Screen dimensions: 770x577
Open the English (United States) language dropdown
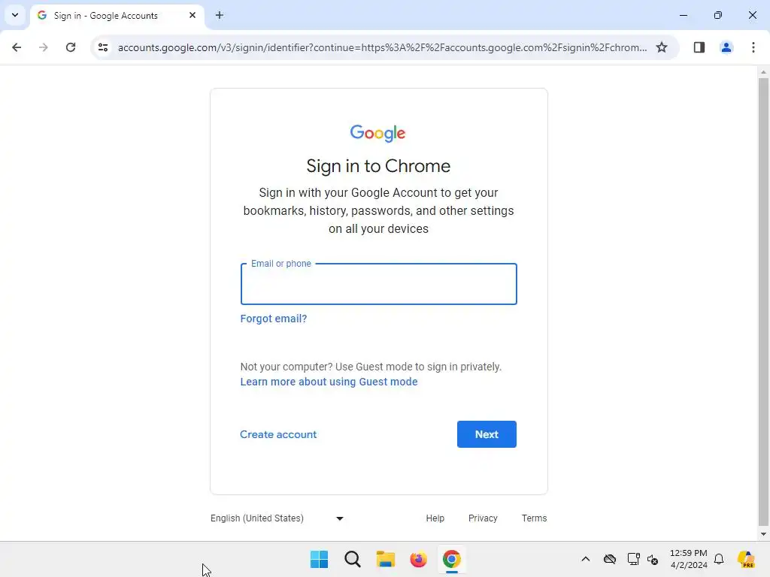tap(277, 518)
